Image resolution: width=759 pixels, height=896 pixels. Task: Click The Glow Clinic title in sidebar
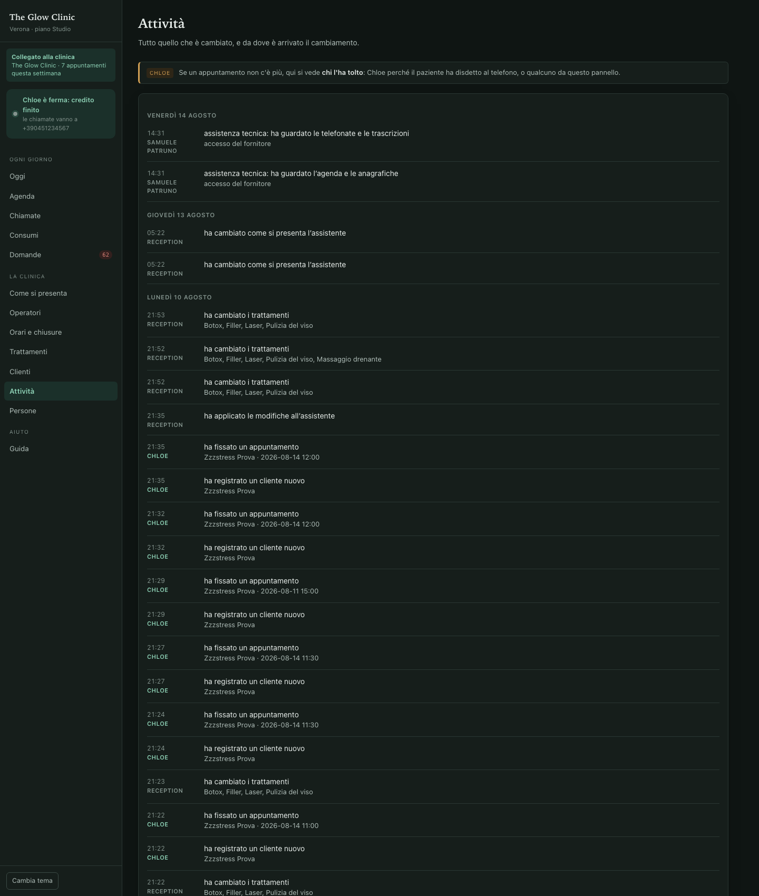[x=42, y=17]
